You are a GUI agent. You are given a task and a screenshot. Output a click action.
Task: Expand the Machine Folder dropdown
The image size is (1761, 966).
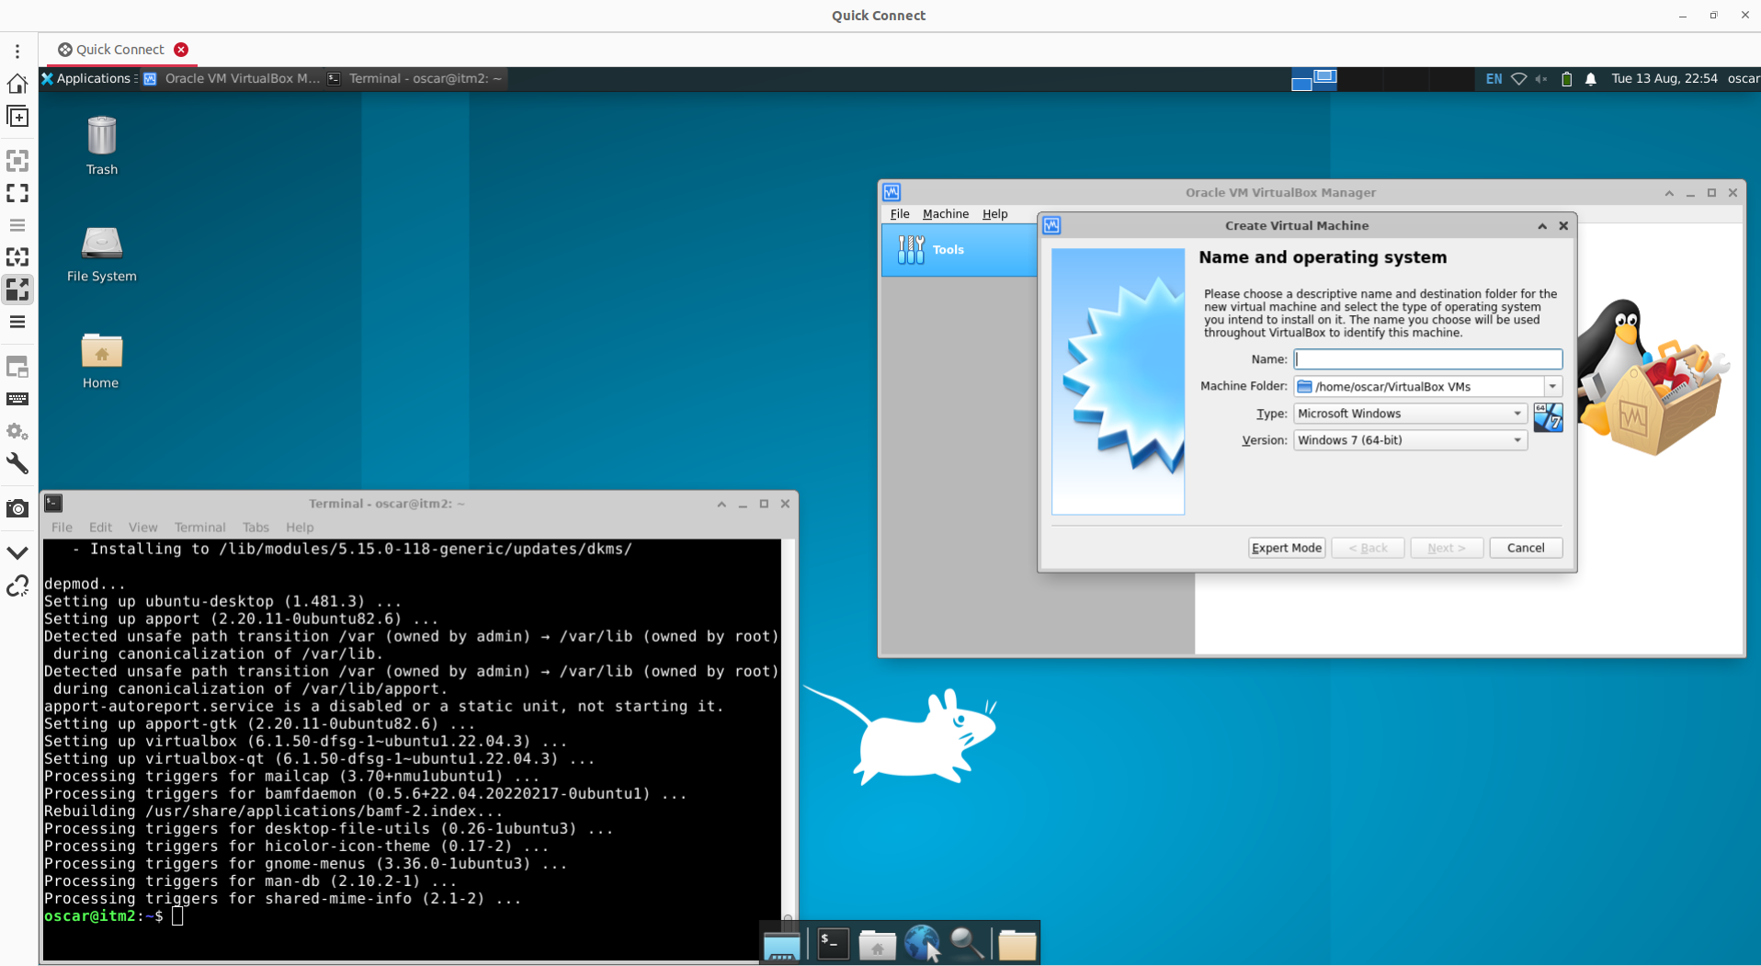[x=1552, y=387]
